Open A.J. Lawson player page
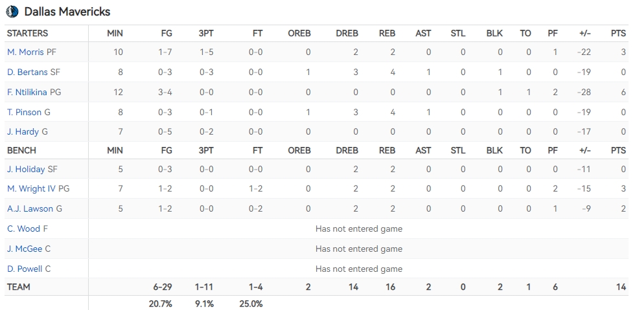Image resolution: width=635 pixels, height=310 pixels. click(30, 209)
